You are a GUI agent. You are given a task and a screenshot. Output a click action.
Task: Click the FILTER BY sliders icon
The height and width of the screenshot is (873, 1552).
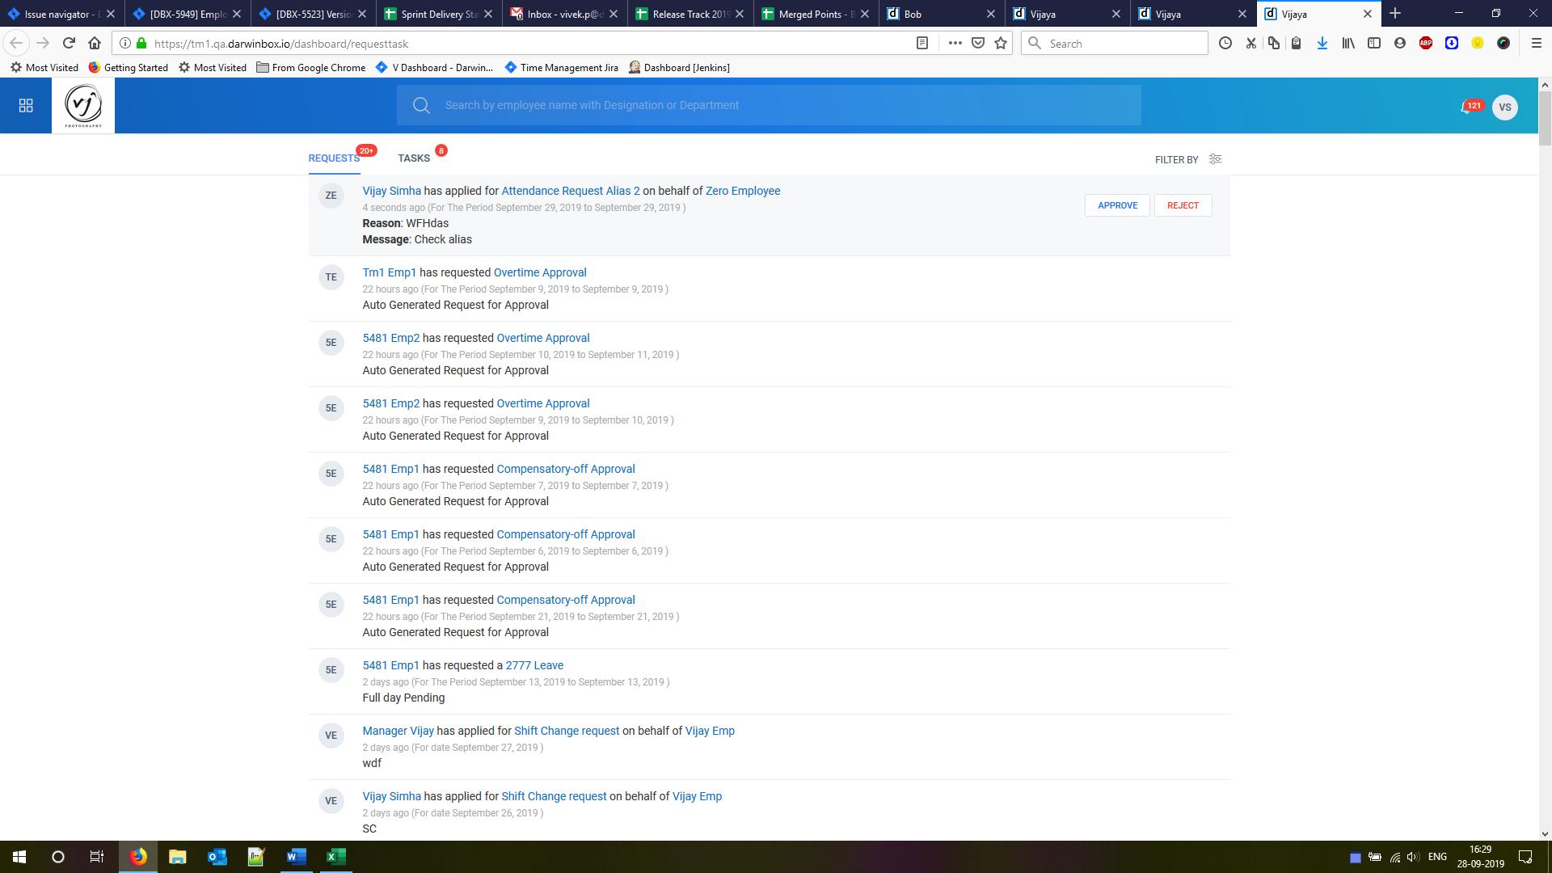[x=1215, y=159]
